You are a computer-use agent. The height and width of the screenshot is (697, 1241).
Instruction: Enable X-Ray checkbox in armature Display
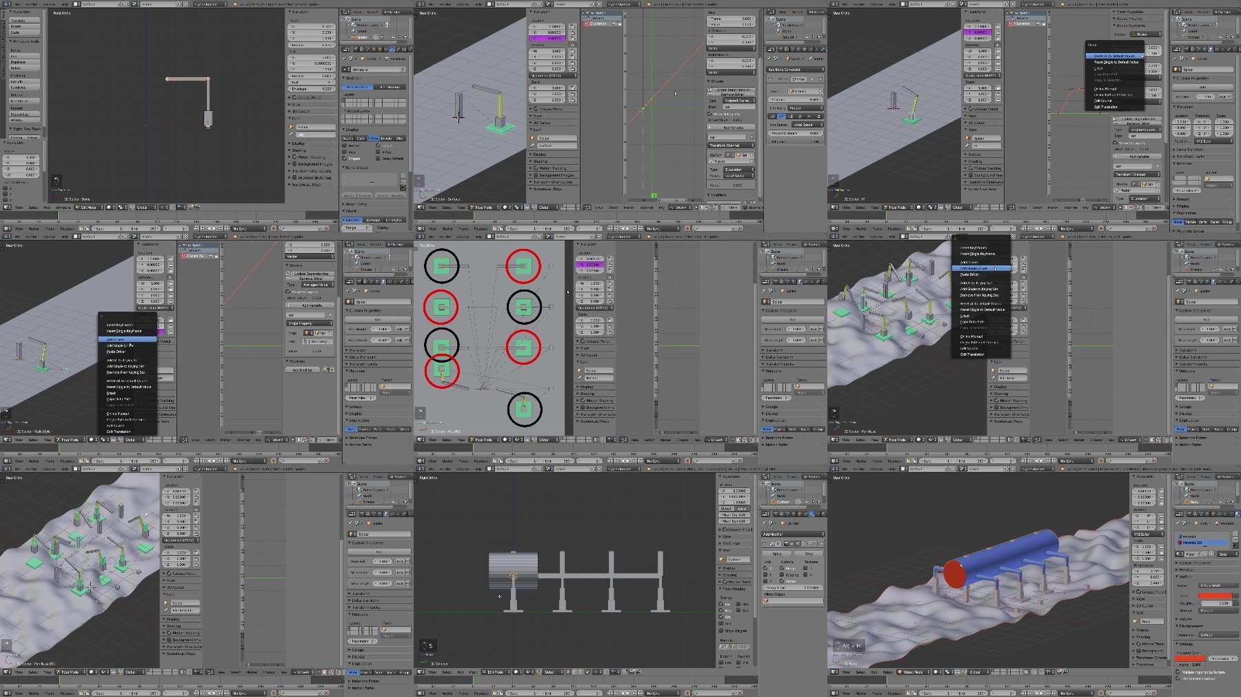point(378,152)
